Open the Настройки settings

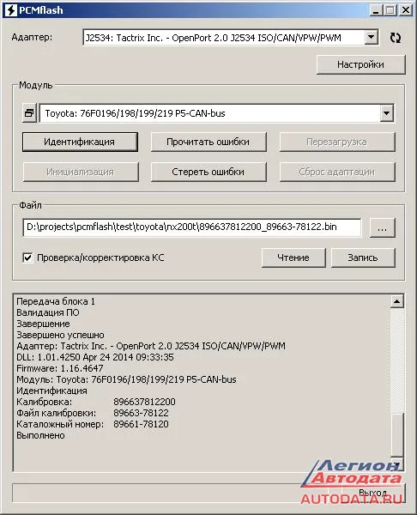[x=361, y=64]
